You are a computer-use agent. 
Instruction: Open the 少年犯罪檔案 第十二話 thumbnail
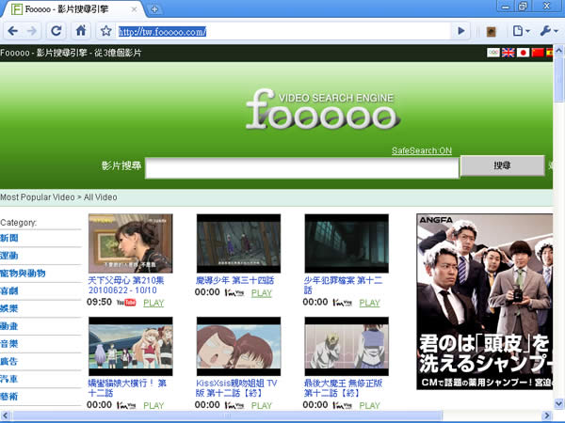pos(347,243)
